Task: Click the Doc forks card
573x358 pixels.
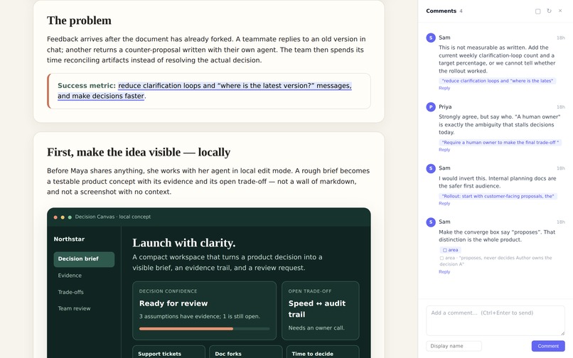Action: 245,352
